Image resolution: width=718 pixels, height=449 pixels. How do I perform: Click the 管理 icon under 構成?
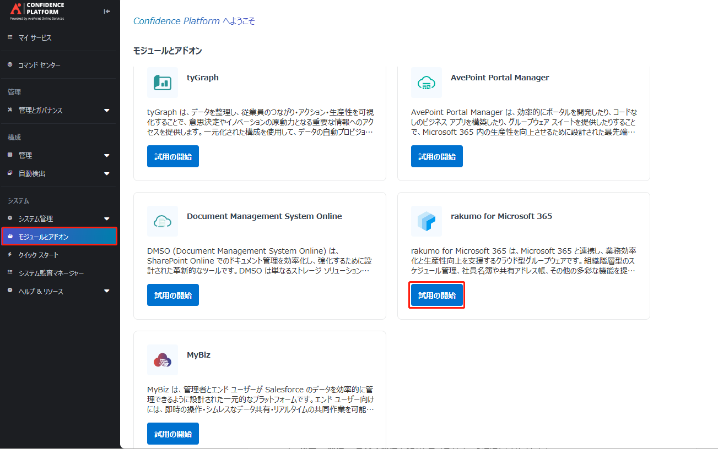click(10, 155)
